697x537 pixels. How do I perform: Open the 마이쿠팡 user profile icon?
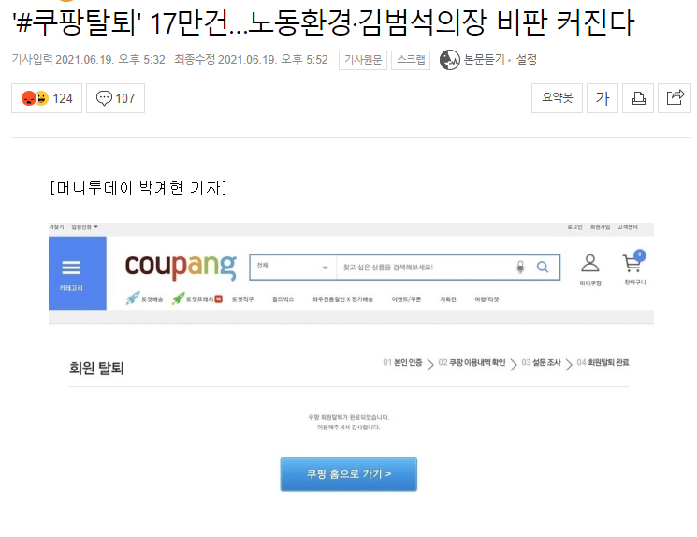point(589,263)
